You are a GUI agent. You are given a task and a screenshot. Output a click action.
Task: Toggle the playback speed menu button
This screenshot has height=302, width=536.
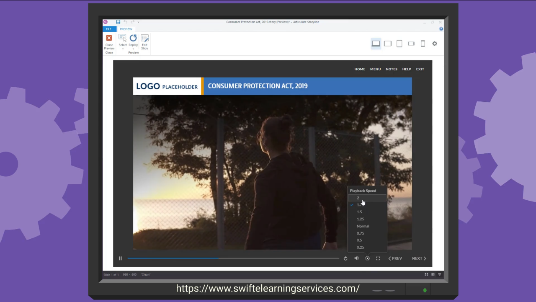[x=367, y=258]
